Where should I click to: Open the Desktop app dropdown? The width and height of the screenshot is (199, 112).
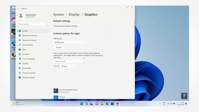(x=70, y=42)
